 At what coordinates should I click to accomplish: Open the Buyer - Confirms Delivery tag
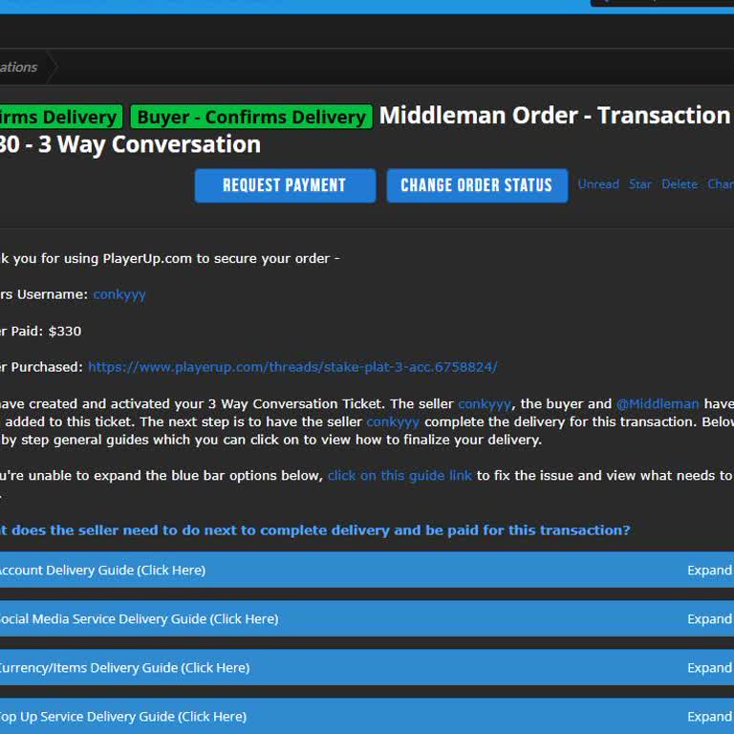coord(251,117)
